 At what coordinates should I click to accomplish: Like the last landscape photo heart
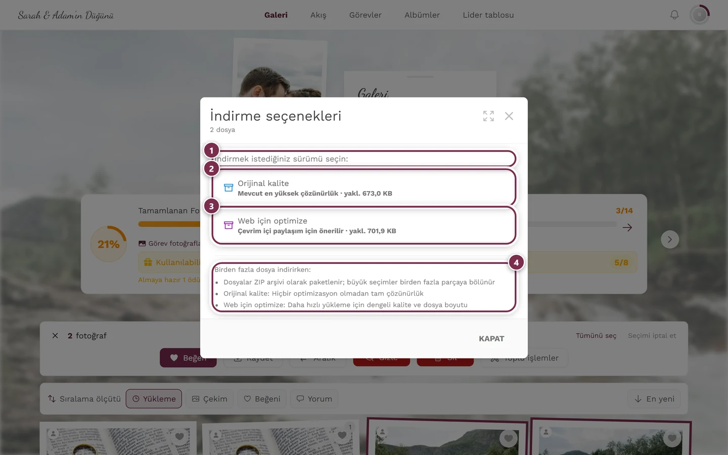(x=672, y=438)
